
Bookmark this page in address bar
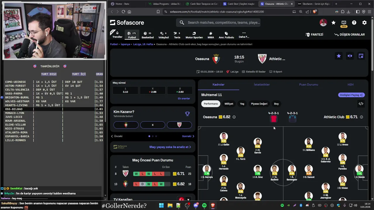click(158, 12)
